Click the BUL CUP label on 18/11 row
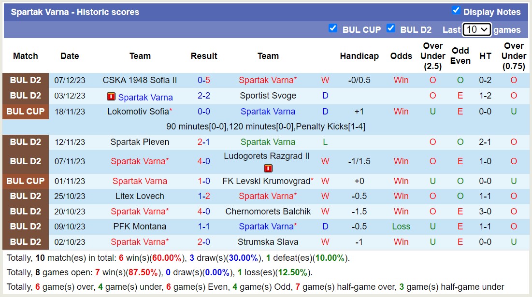Image resolution: width=532 pixels, height=297 pixels. tap(25, 112)
